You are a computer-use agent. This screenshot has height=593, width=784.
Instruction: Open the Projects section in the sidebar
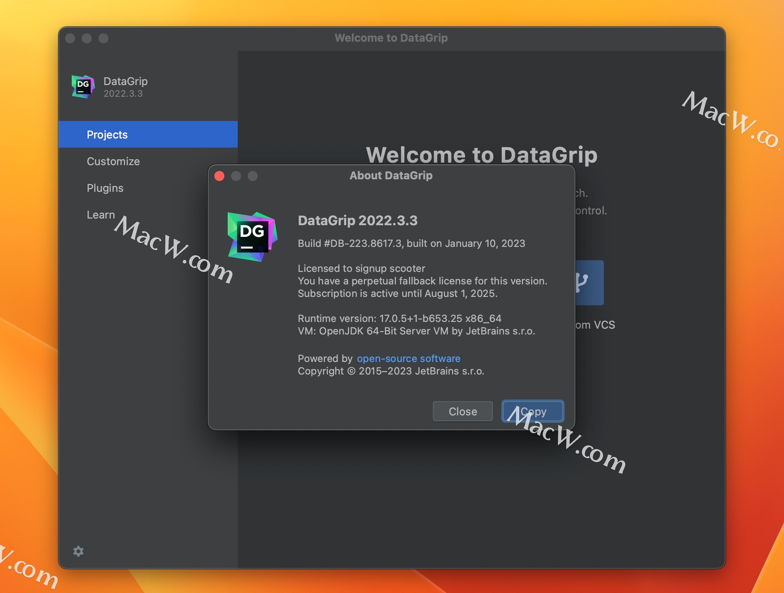(x=148, y=134)
